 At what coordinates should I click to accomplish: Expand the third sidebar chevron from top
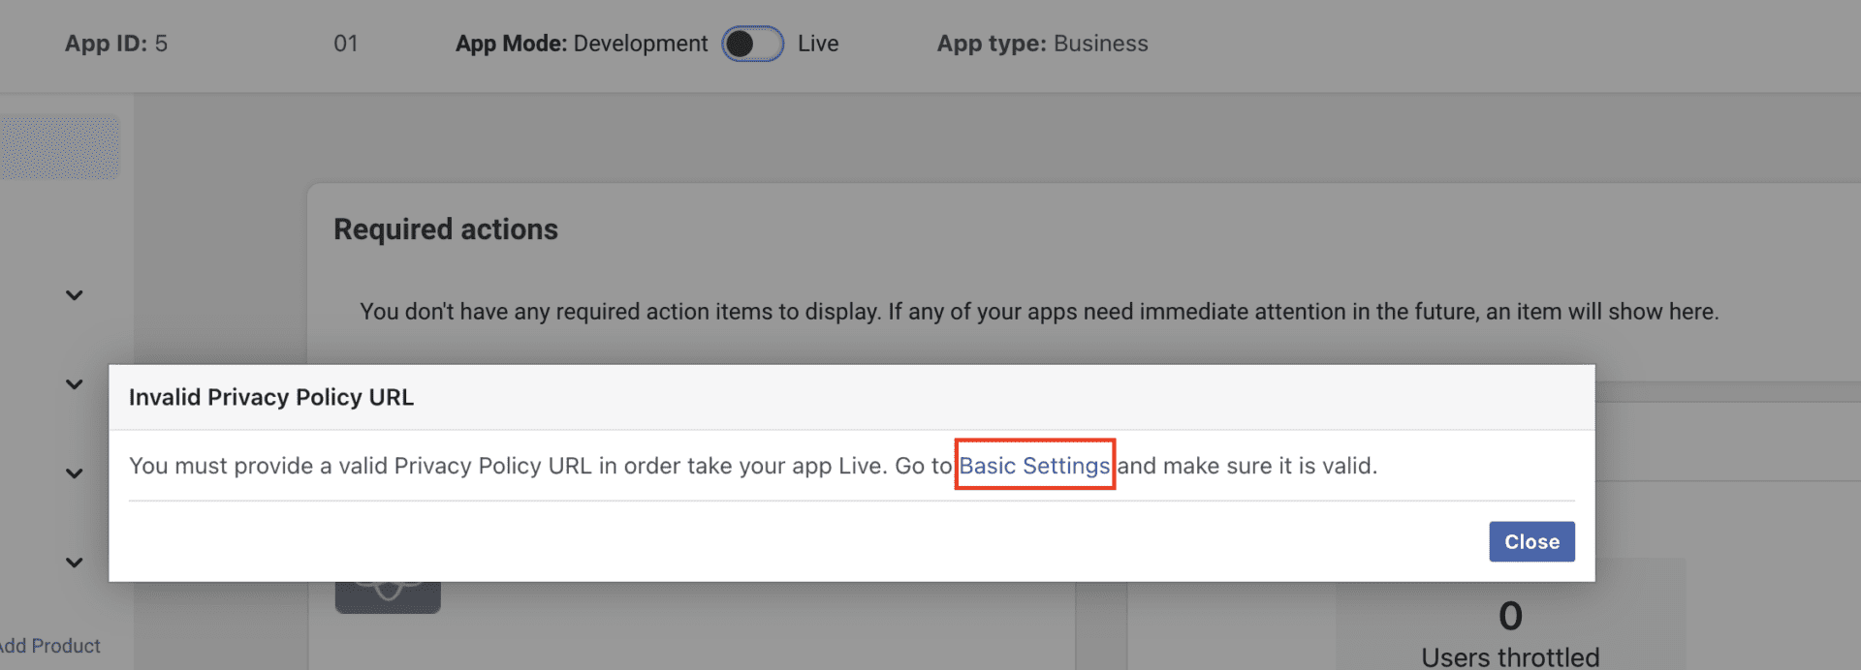tap(75, 473)
